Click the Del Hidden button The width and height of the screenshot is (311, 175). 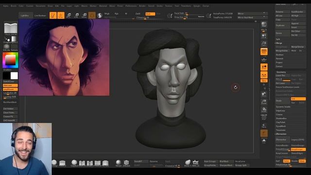10,109
